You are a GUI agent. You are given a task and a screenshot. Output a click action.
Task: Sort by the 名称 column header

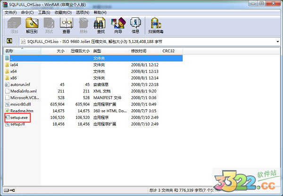coord(22,51)
